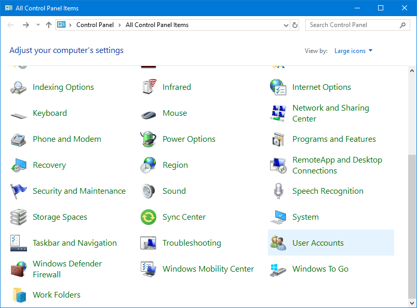Open the Speech Recognition link

click(x=328, y=191)
